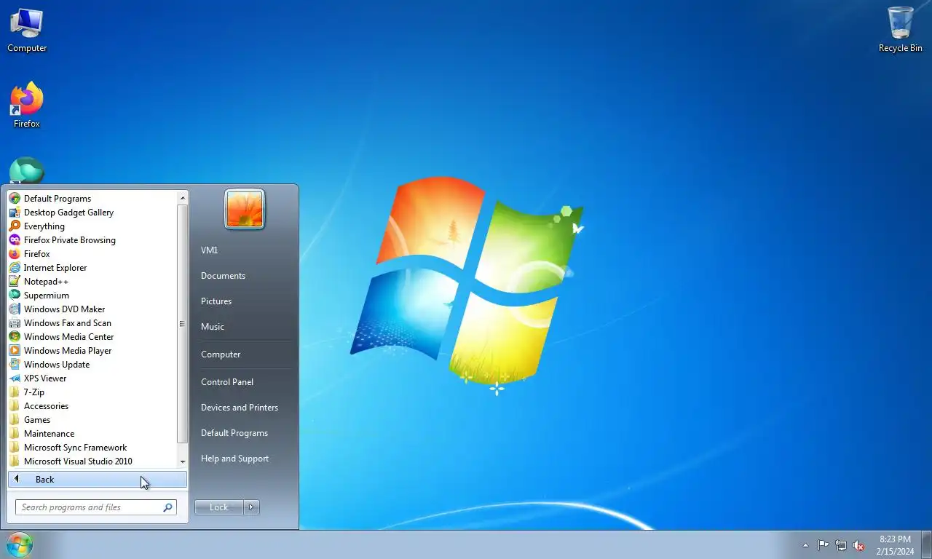Show hidden icons in the system tray
Screen dimensions: 932x559
pyautogui.click(x=805, y=545)
